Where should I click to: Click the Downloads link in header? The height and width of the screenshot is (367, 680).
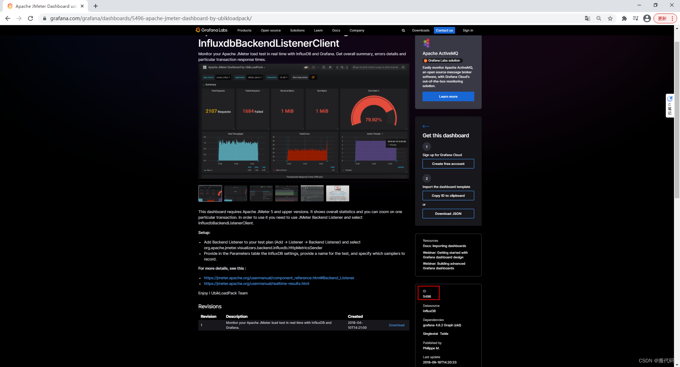tap(421, 30)
